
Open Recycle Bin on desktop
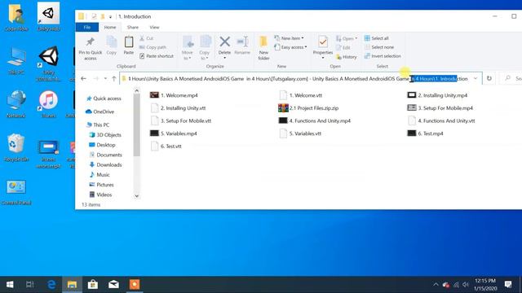[x=16, y=148]
